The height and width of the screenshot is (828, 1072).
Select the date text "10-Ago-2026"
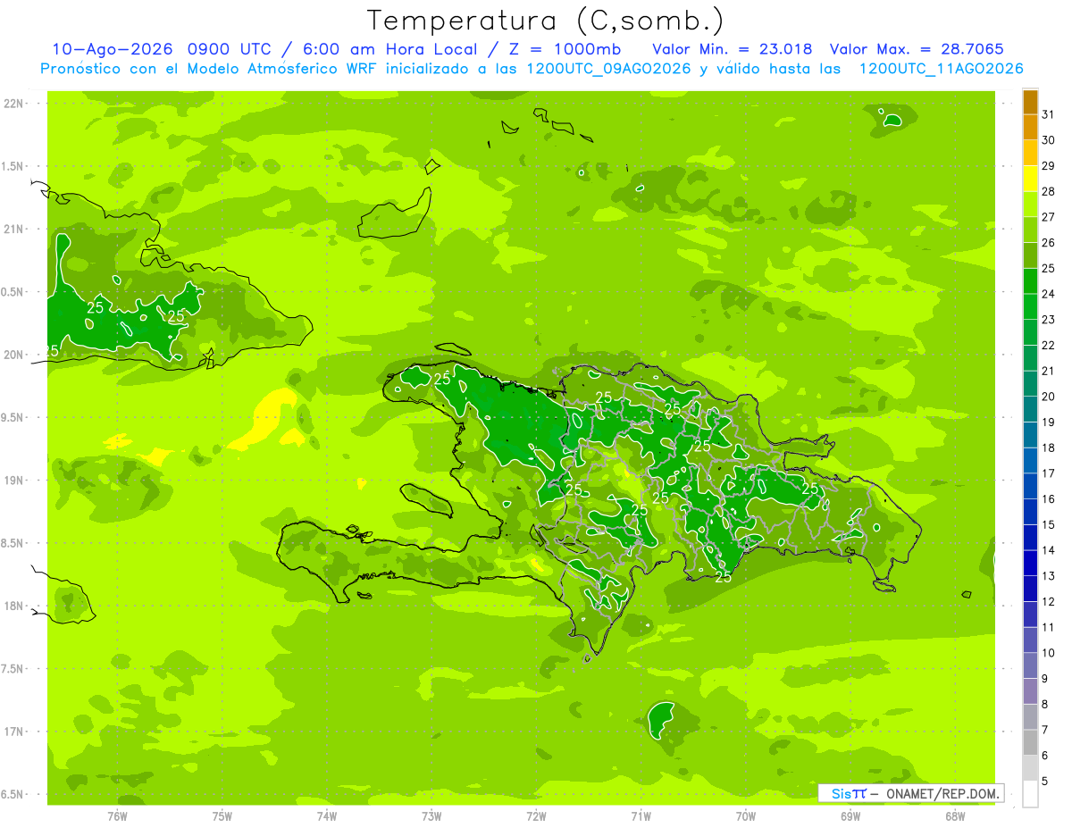coord(113,49)
